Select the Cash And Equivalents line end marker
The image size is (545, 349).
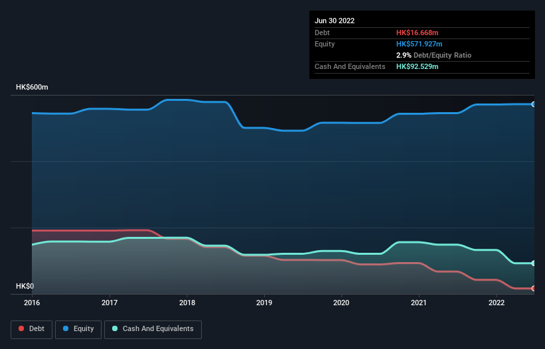[534, 263]
